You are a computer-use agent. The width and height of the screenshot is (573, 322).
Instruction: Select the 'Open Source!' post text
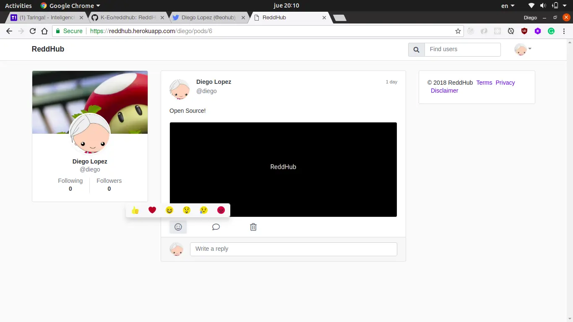(188, 111)
